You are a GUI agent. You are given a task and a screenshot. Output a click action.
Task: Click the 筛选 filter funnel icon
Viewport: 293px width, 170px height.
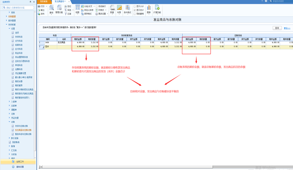[x=66, y=10]
